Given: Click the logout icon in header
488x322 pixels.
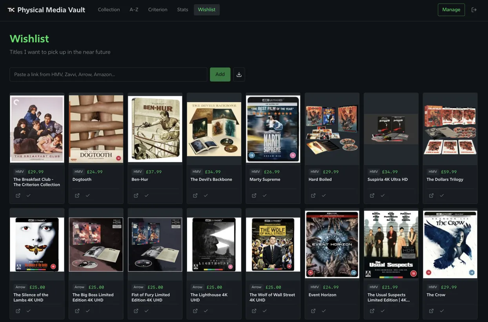Looking at the screenshot, I should click(x=474, y=10).
